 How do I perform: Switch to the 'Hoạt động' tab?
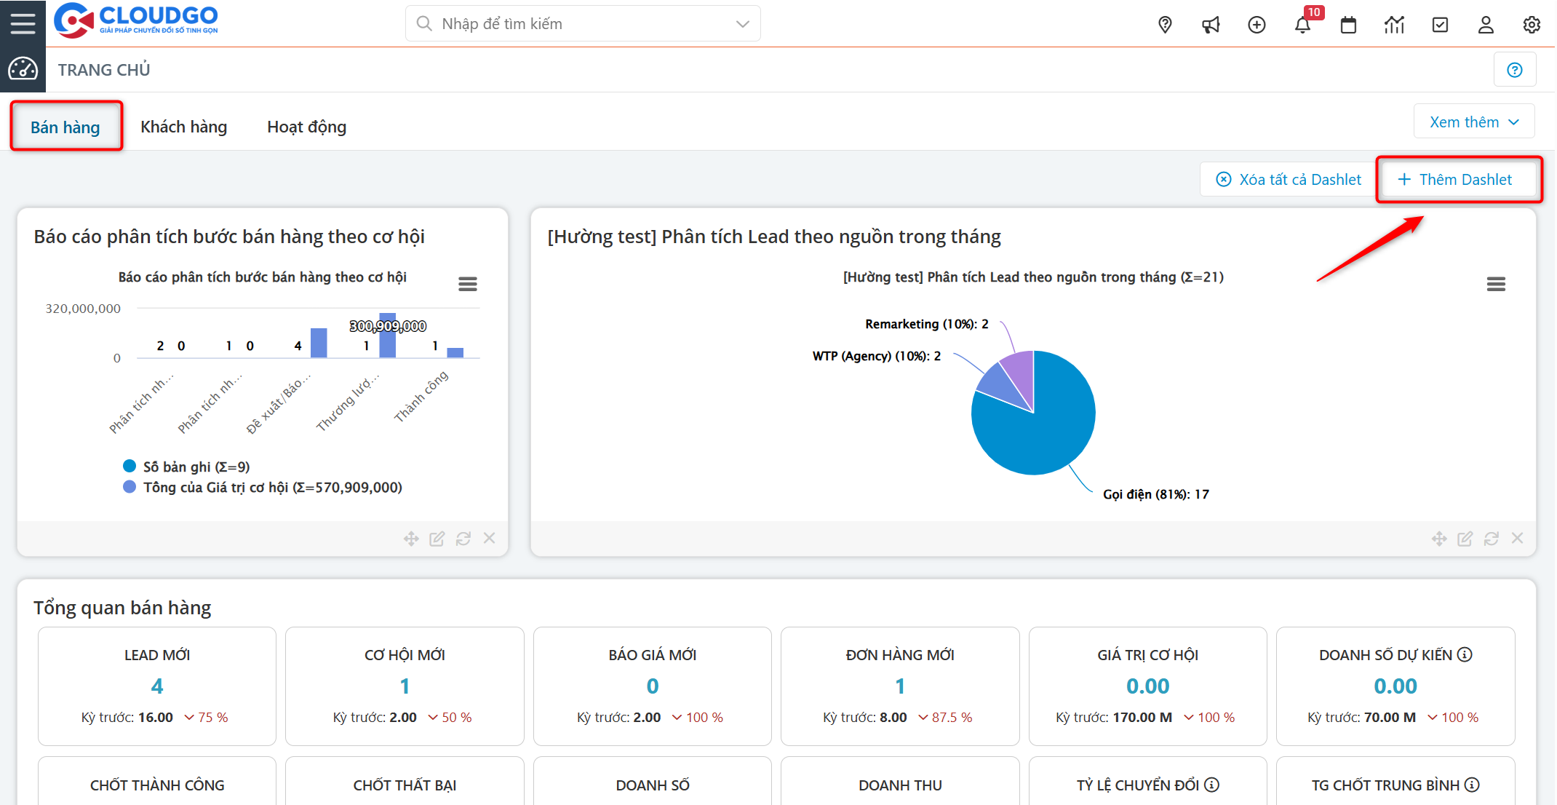tap(306, 127)
